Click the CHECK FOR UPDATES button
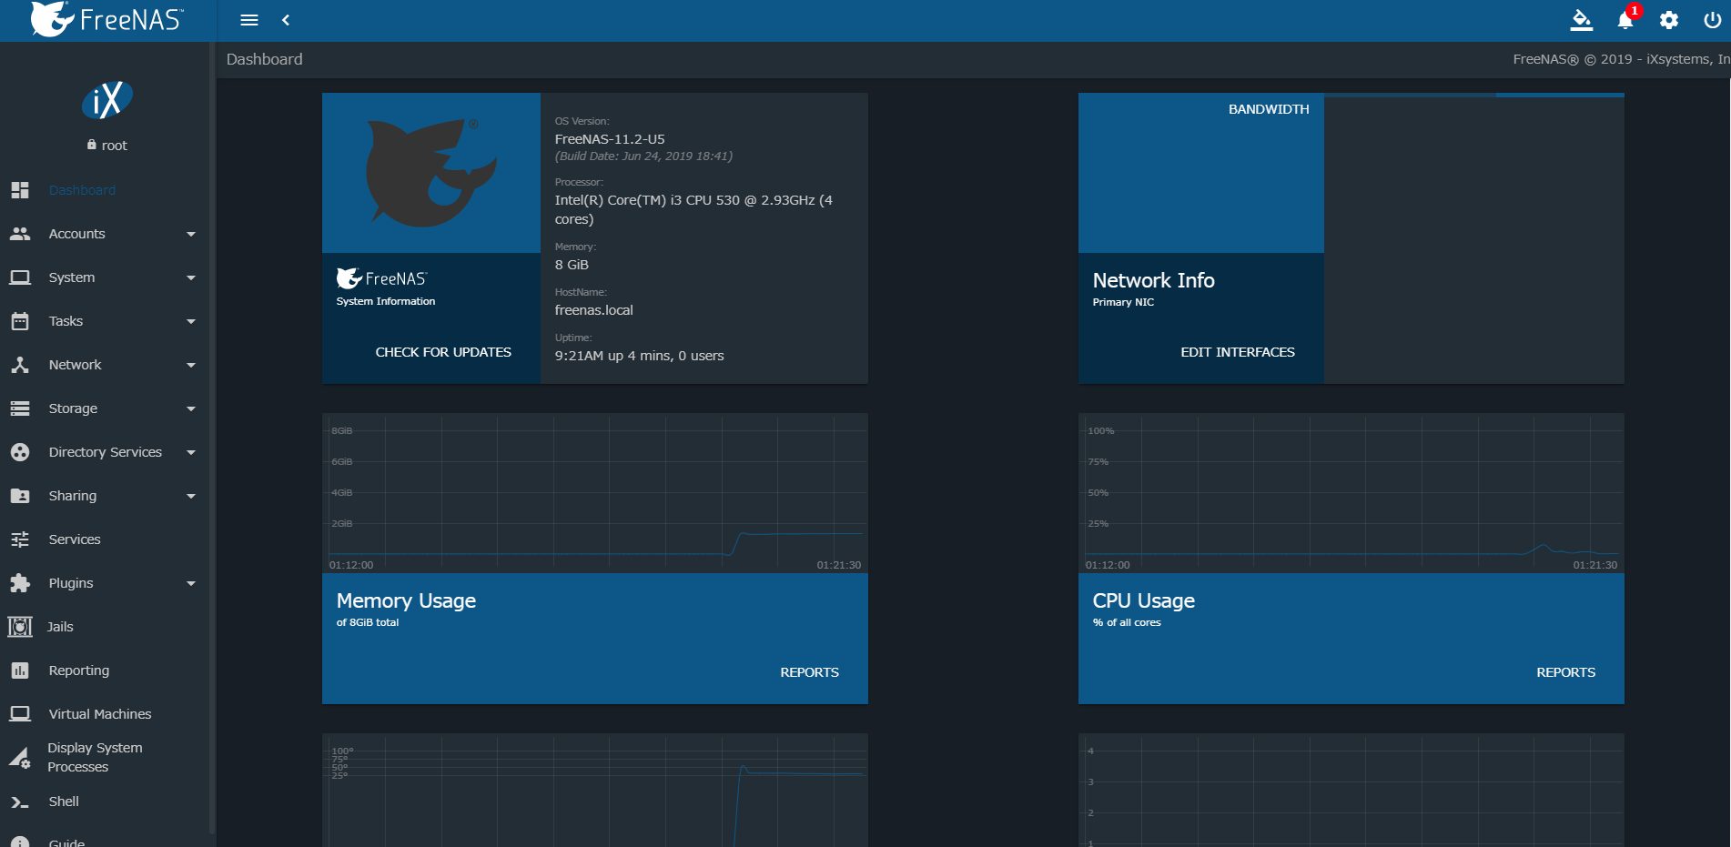1731x847 pixels. point(443,352)
